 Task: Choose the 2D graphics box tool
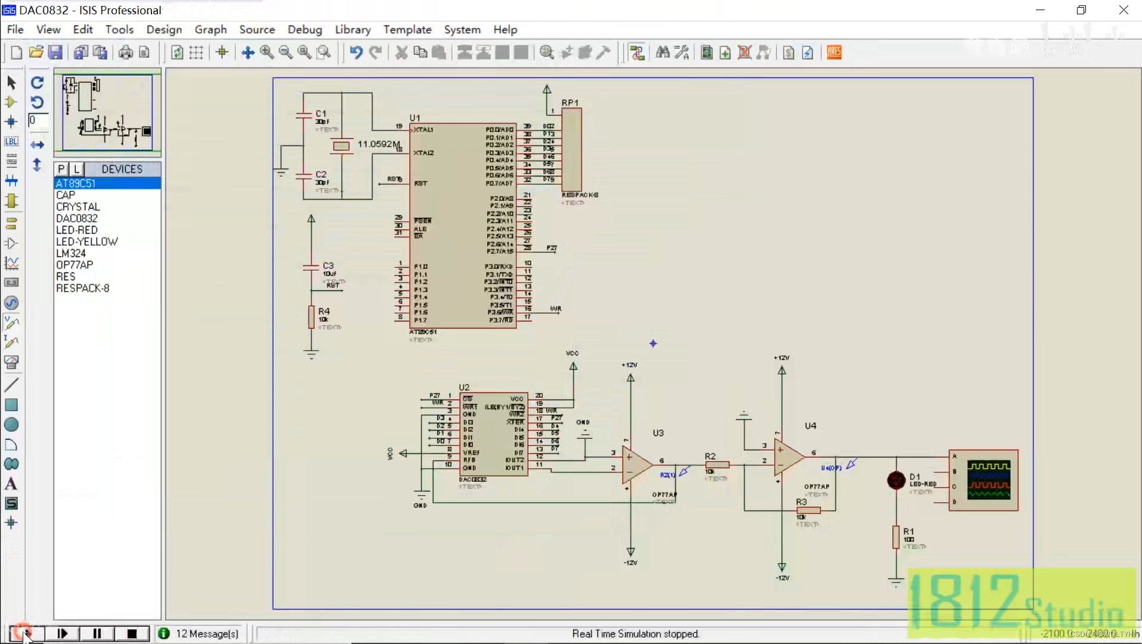[11, 405]
